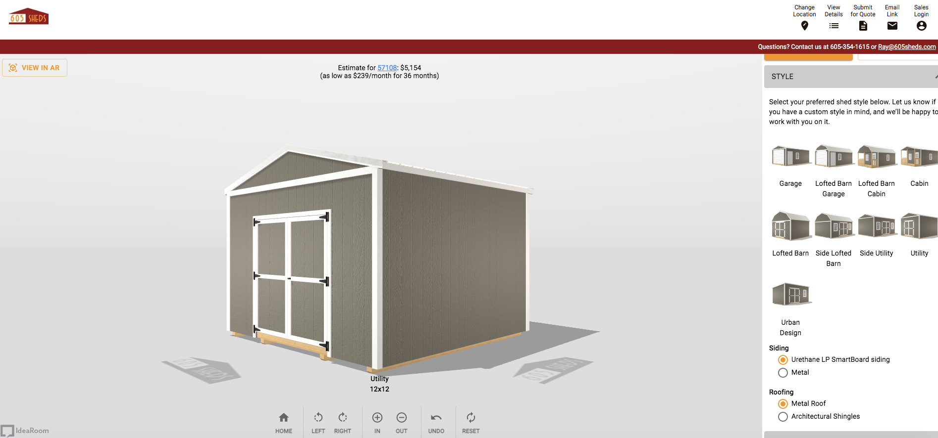Select Urethane LP SmartBoard siding option
The image size is (938, 438).
click(x=834, y=359)
